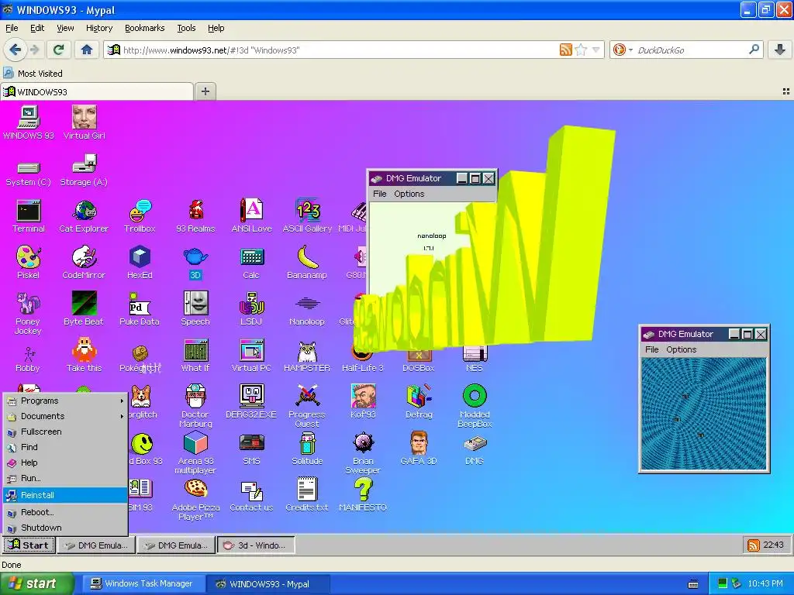The height and width of the screenshot is (595, 794).
Task: Select Windows Task Manager taskbar button
Action: coord(142,583)
